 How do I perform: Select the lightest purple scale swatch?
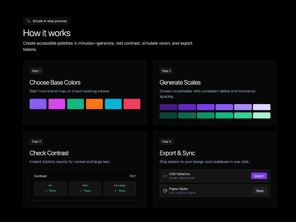click(x=261, y=107)
